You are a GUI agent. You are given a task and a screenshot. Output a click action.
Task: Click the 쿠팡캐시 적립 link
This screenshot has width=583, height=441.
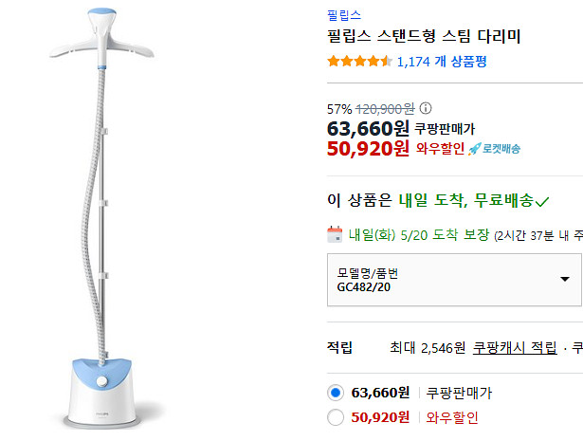(x=515, y=348)
